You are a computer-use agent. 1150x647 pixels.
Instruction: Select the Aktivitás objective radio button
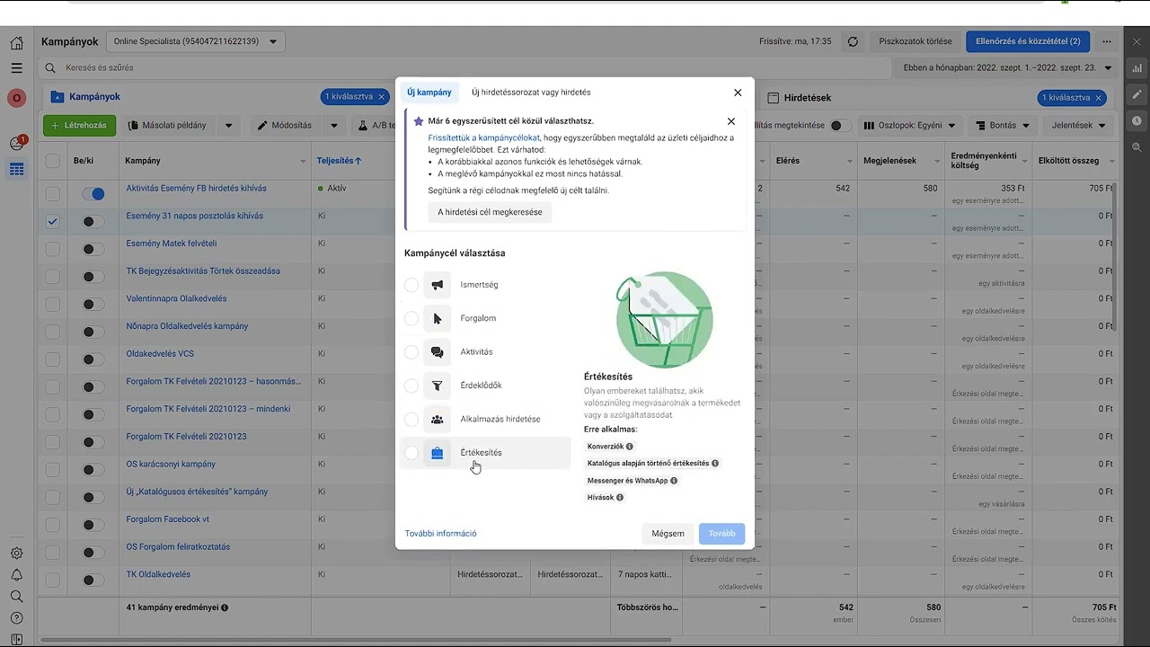[x=411, y=352]
